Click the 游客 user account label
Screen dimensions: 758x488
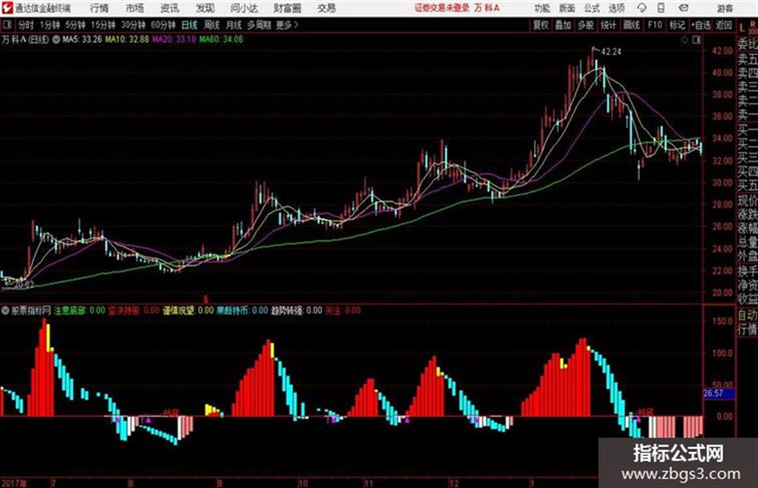(724, 8)
